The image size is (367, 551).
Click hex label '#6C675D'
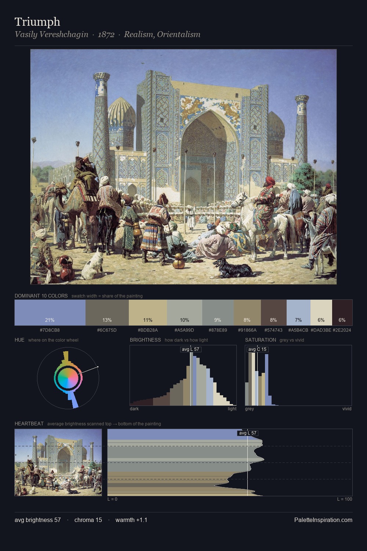(x=107, y=330)
